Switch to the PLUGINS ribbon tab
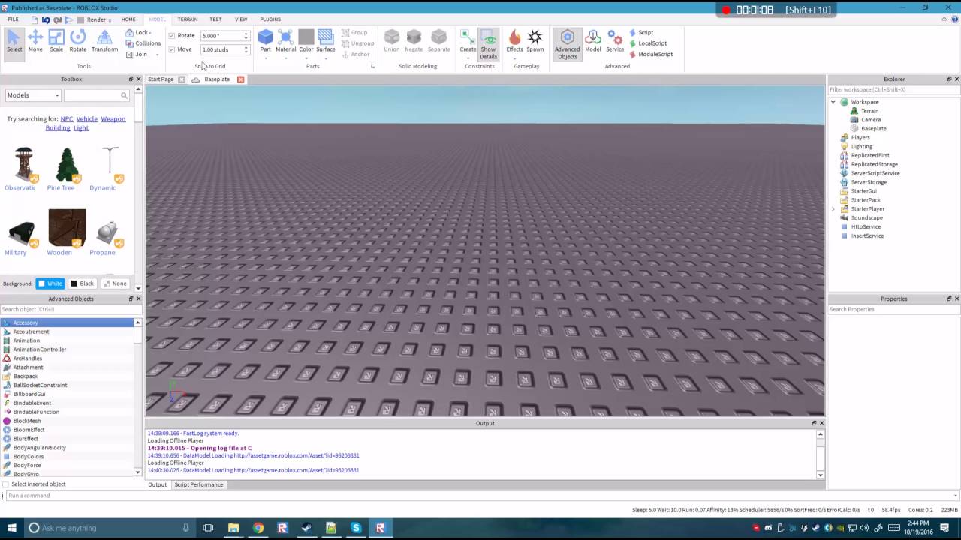 [270, 19]
